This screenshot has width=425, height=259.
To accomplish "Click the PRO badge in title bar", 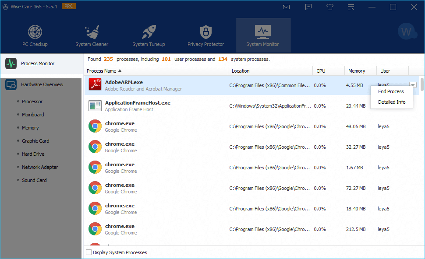I will point(69,6).
